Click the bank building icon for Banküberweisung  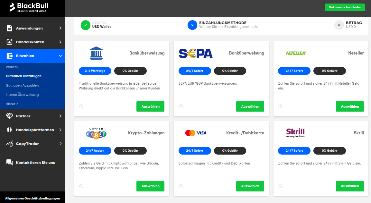tap(96, 53)
